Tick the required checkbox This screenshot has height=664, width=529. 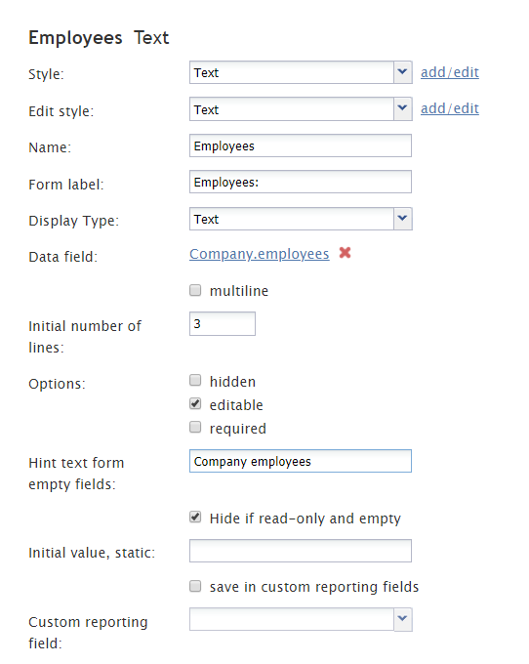(x=195, y=427)
